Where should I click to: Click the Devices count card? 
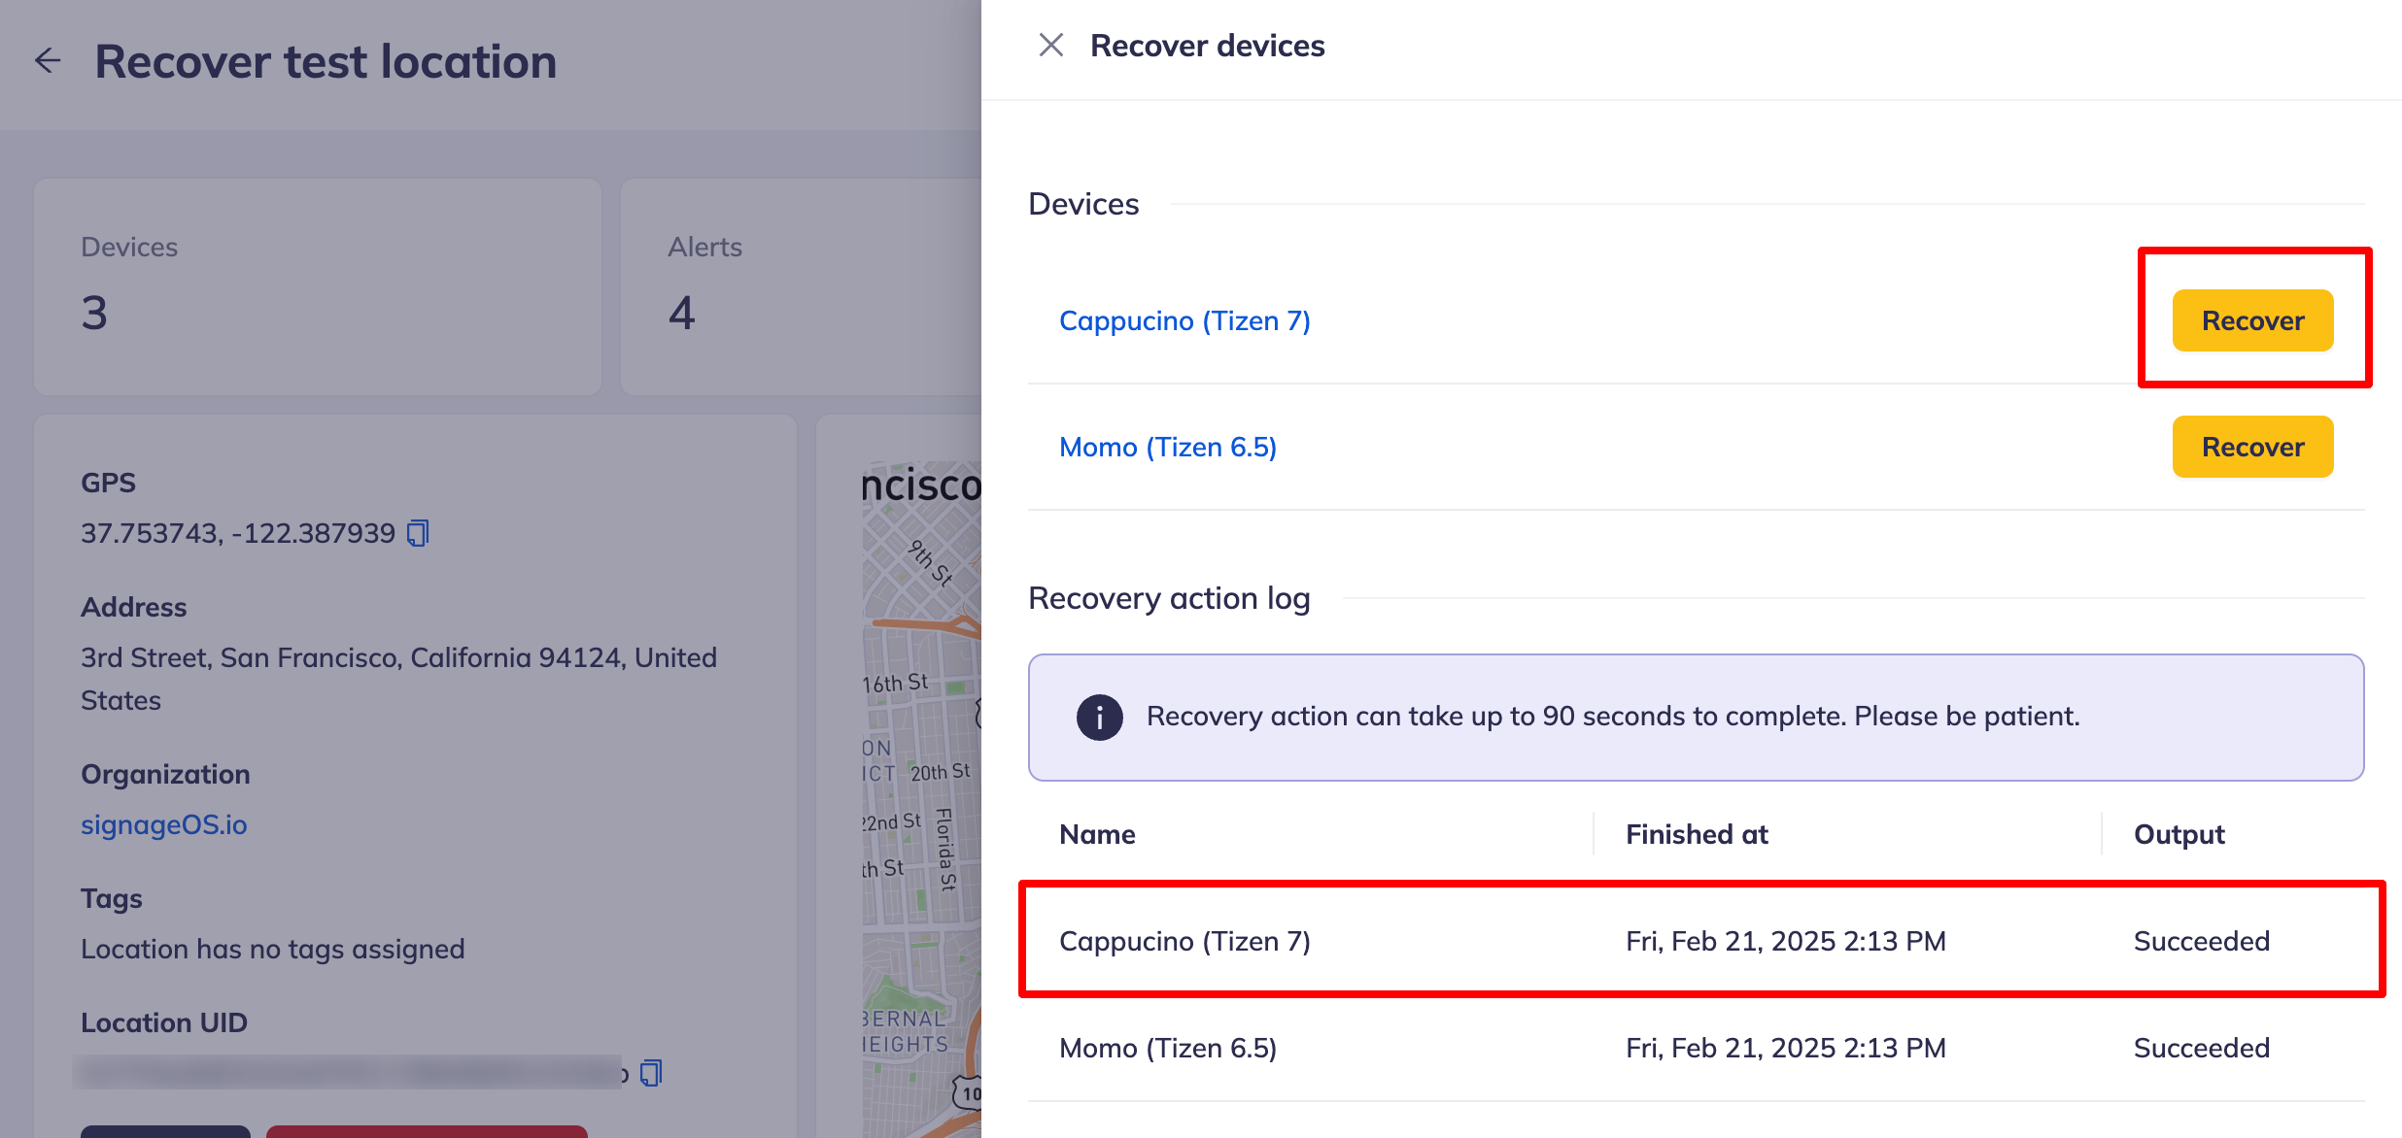[317, 286]
